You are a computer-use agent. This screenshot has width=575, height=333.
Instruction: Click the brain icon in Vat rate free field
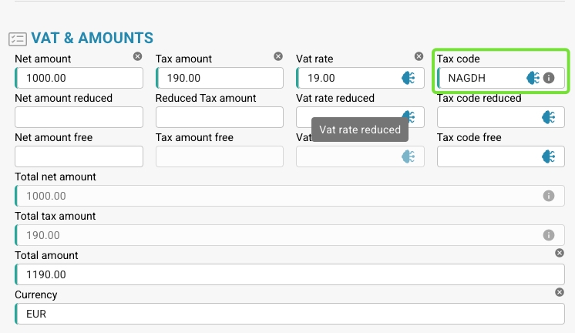[408, 156]
